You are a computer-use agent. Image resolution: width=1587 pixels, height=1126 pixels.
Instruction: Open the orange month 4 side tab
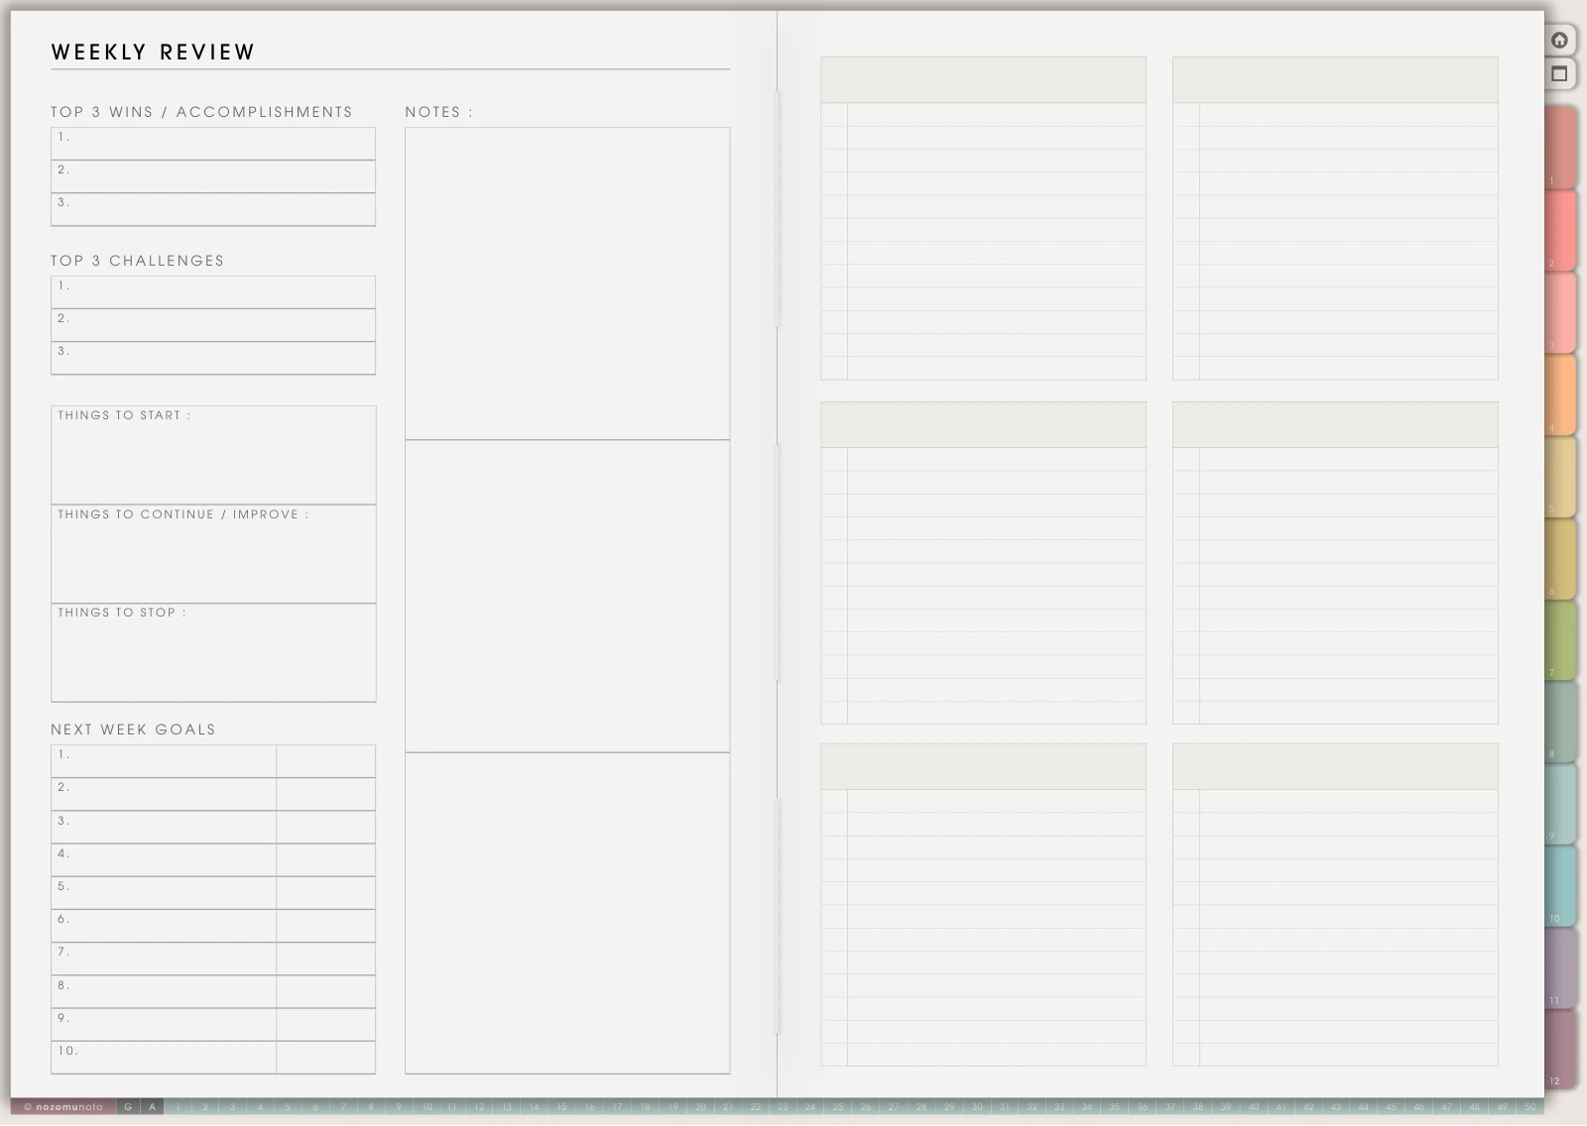coord(1560,394)
